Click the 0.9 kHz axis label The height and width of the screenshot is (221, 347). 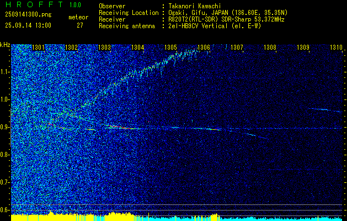click(x=4, y=127)
